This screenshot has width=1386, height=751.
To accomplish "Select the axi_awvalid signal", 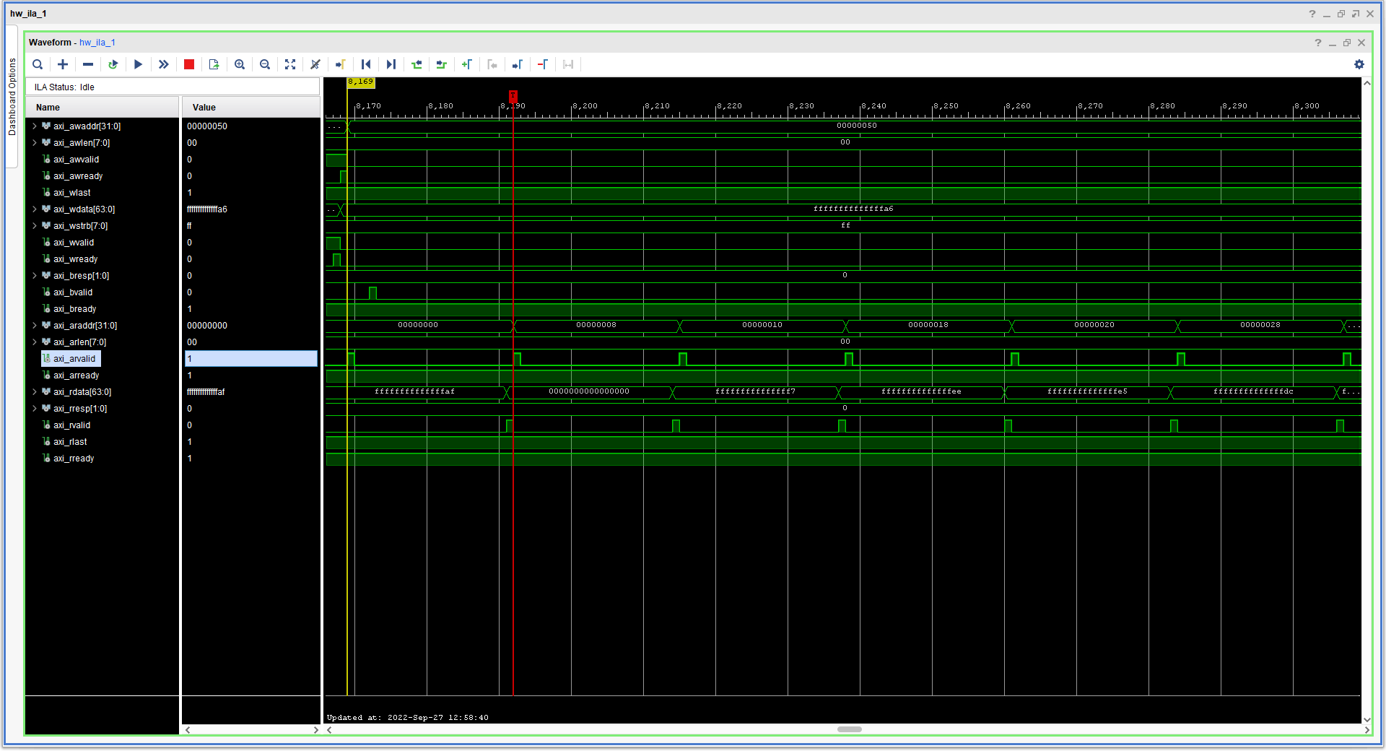I will (x=76, y=160).
